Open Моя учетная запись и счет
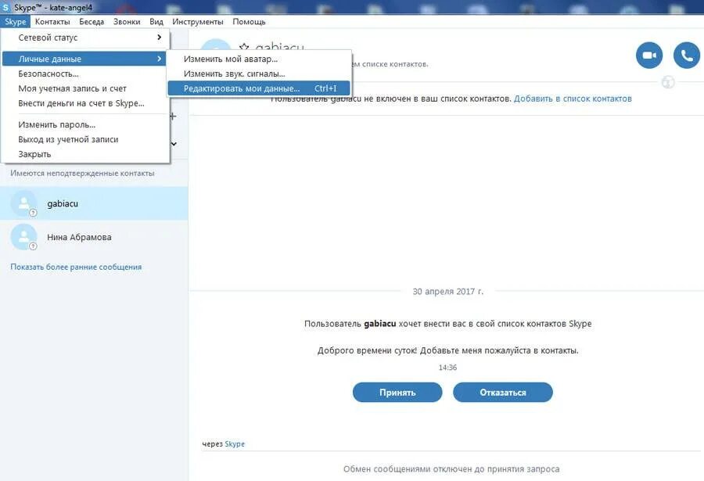Image resolution: width=704 pixels, height=481 pixels. click(x=84, y=88)
